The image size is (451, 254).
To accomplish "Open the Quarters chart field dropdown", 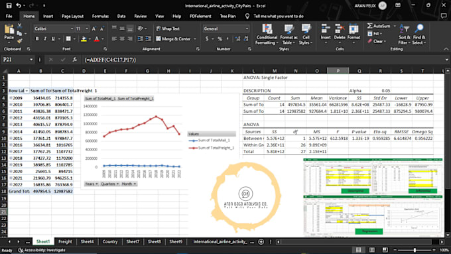I will tap(110, 184).
